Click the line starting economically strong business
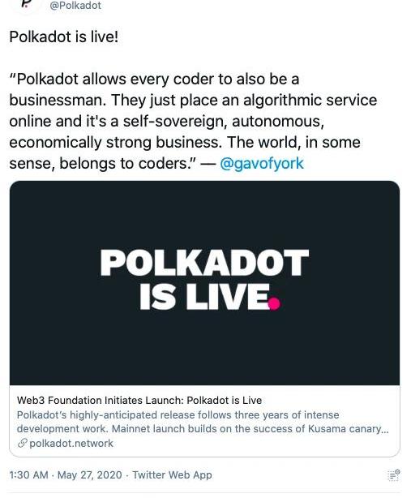 point(185,142)
